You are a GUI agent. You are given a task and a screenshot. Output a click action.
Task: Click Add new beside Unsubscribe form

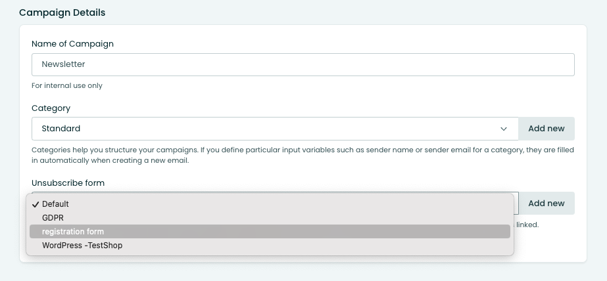pyautogui.click(x=546, y=204)
